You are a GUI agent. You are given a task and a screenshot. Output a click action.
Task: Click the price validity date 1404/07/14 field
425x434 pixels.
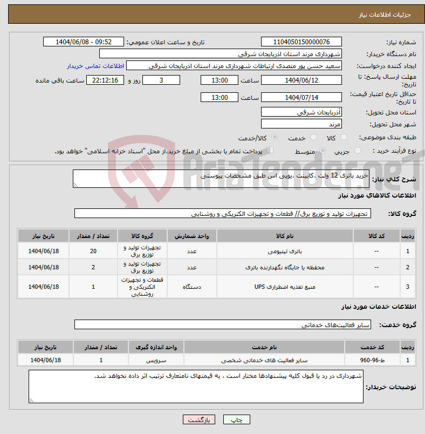(x=301, y=97)
